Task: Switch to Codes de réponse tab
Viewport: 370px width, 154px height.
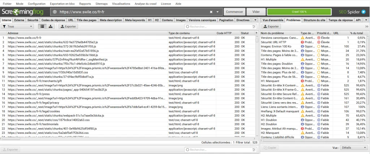Action: tap(53, 20)
